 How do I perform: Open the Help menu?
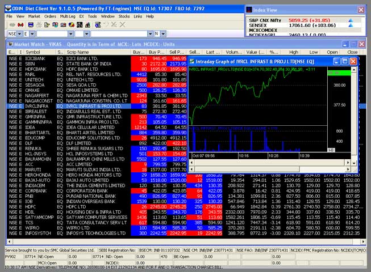coord(150,16)
